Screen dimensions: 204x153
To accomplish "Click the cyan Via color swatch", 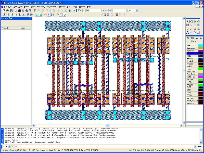I will [x=201, y=45].
